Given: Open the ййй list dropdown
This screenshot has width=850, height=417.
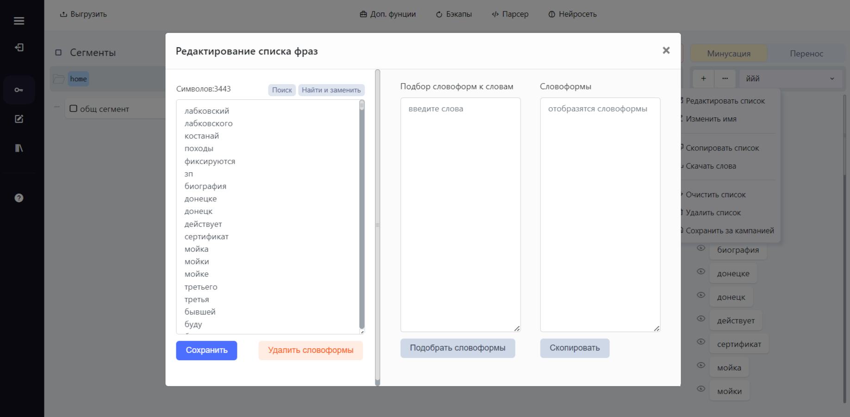Looking at the screenshot, I should pos(791,79).
